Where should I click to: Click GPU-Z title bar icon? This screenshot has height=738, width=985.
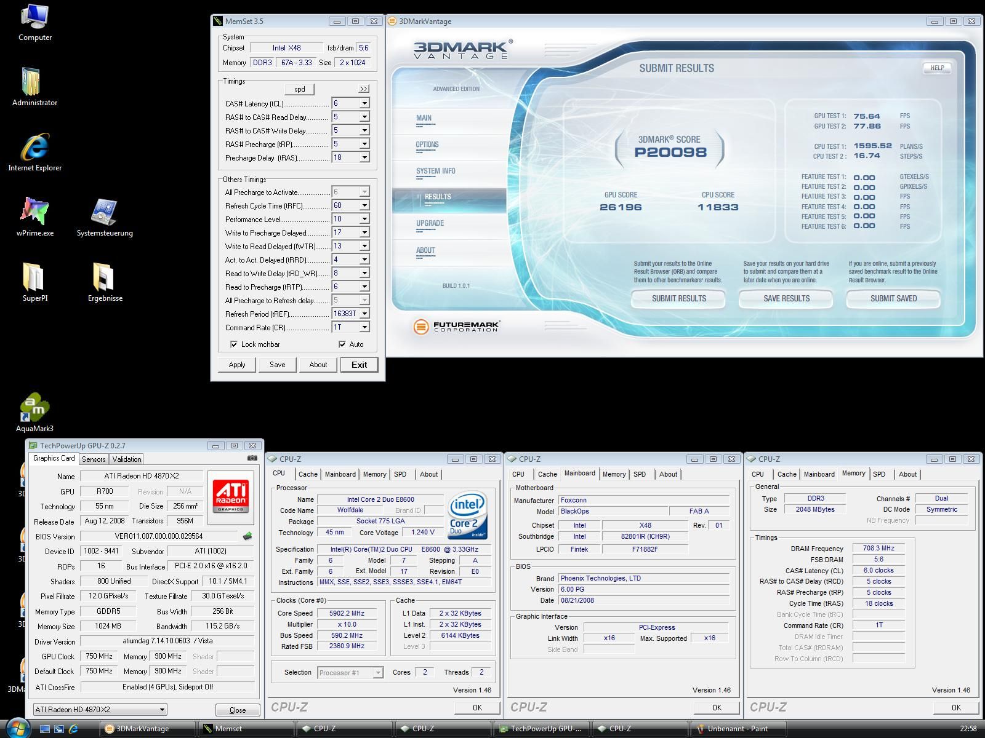[33, 445]
